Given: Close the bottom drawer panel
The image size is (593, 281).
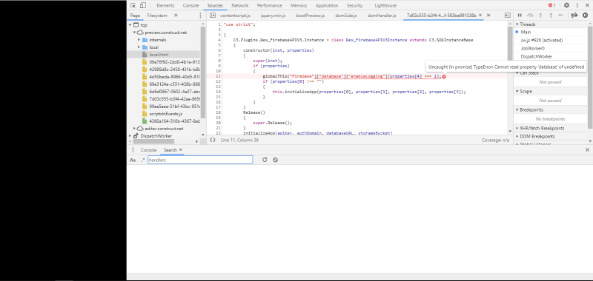Looking at the screenshot, I should [587, 149].
